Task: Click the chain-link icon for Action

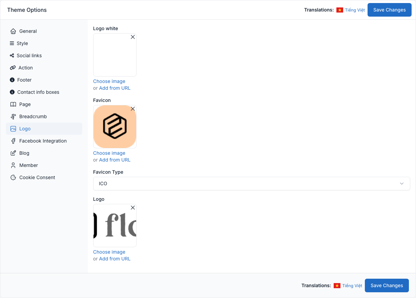Action: click(x=13, y=68)
